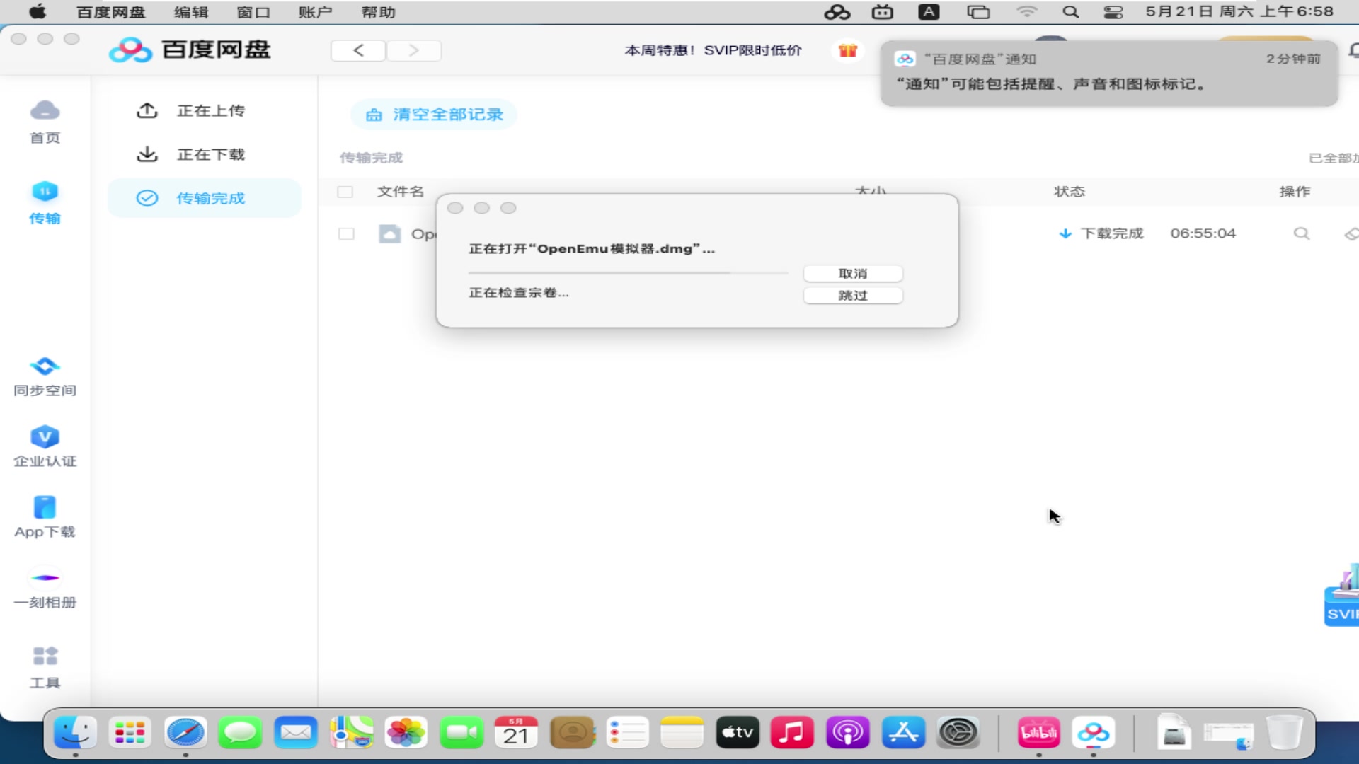
Task: Show the 正在上传 uploading list
Action: pyautogui.click(x=191, y=111)
